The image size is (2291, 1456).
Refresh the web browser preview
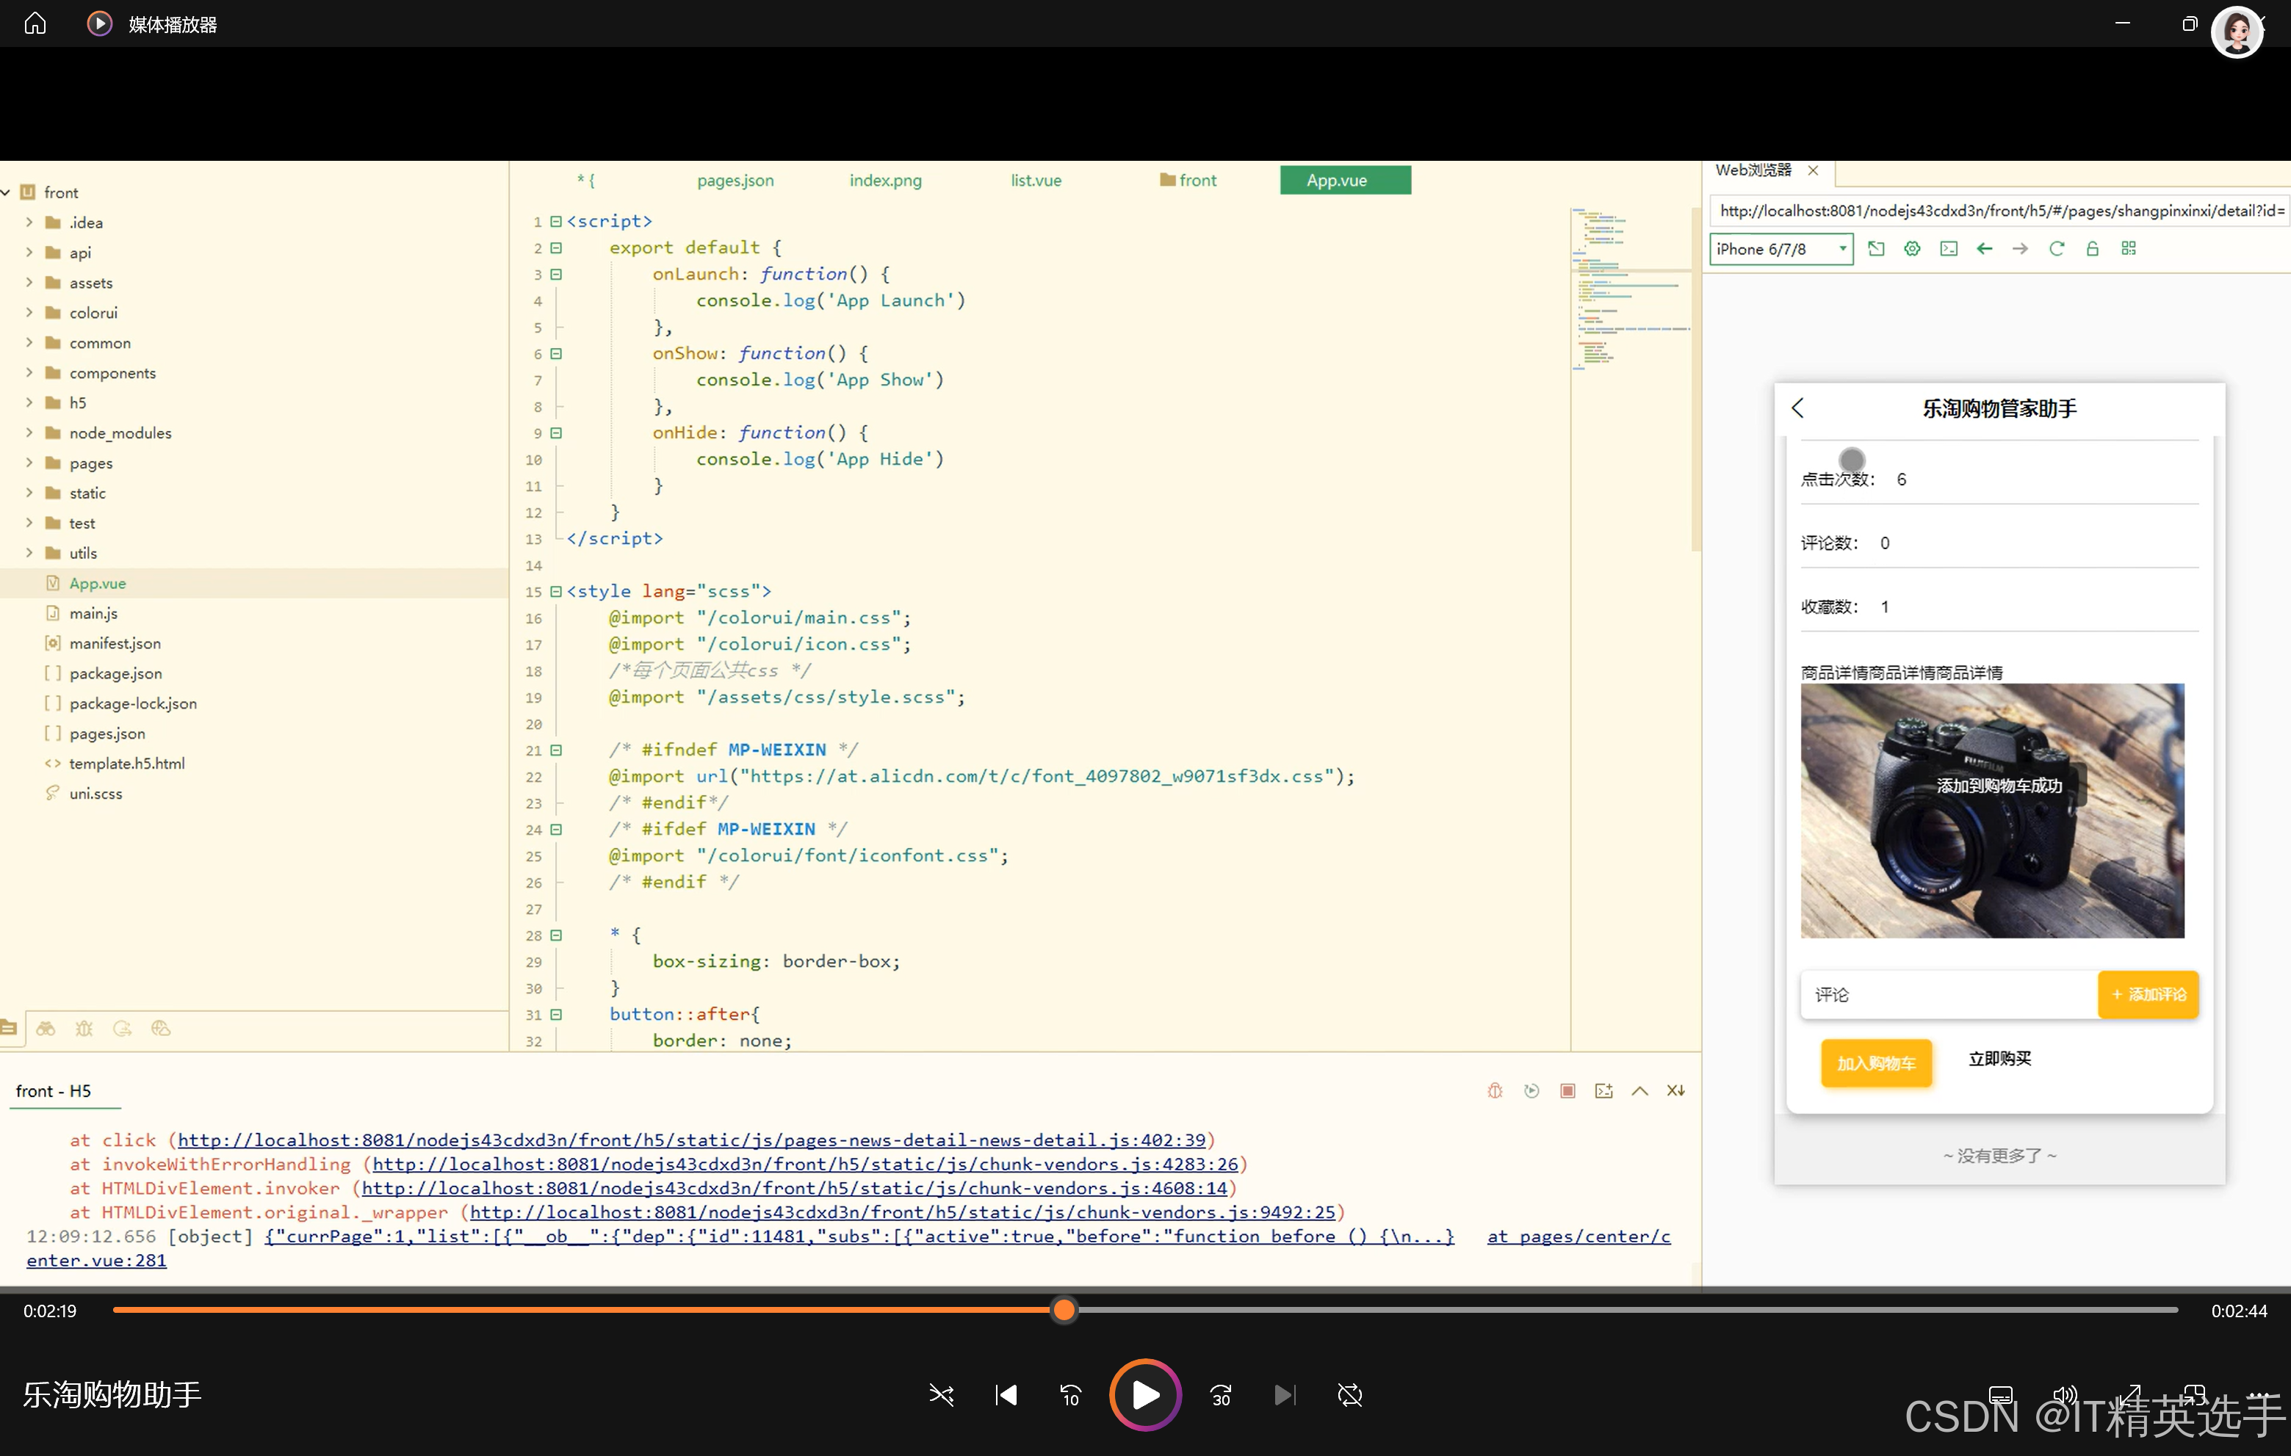click(x=2056, y=249)
